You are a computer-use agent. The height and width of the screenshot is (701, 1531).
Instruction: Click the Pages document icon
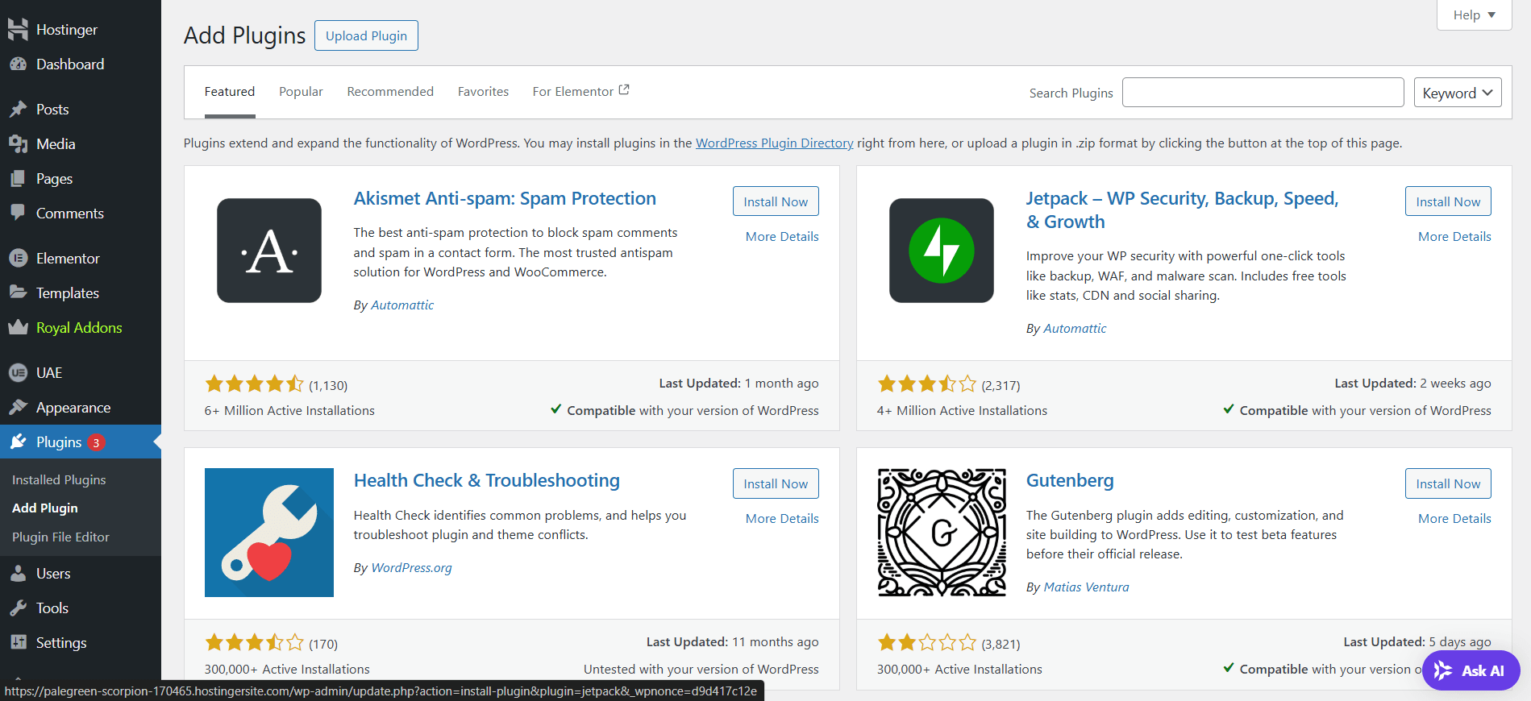[x=18, y=179]
